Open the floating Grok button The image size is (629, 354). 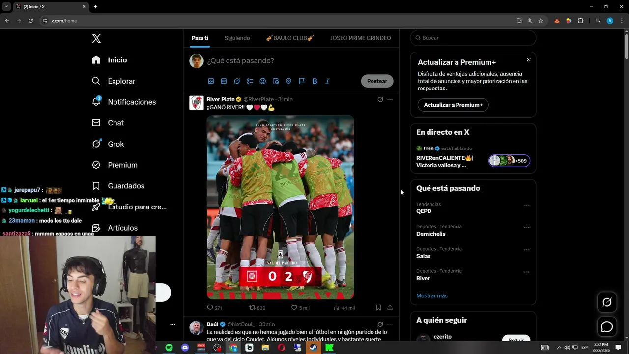click(607, 302)
